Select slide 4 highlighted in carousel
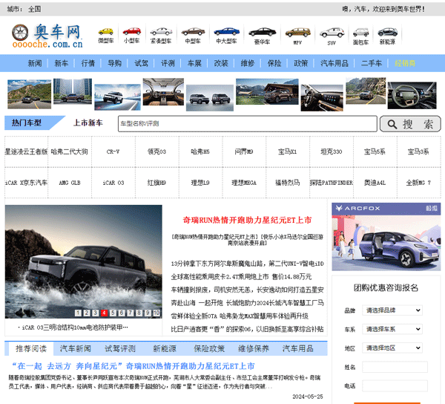The image size is (445, 404). pyautogui.click(x=104, y=313)
